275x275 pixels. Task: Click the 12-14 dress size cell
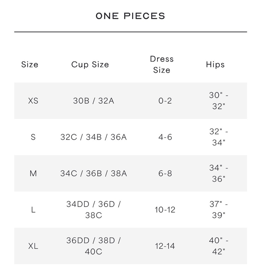pyautogui.click(x=165, y=246)
